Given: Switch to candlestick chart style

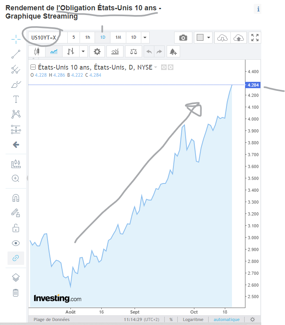Looking at the screenshot, I should tap(37, 51).
